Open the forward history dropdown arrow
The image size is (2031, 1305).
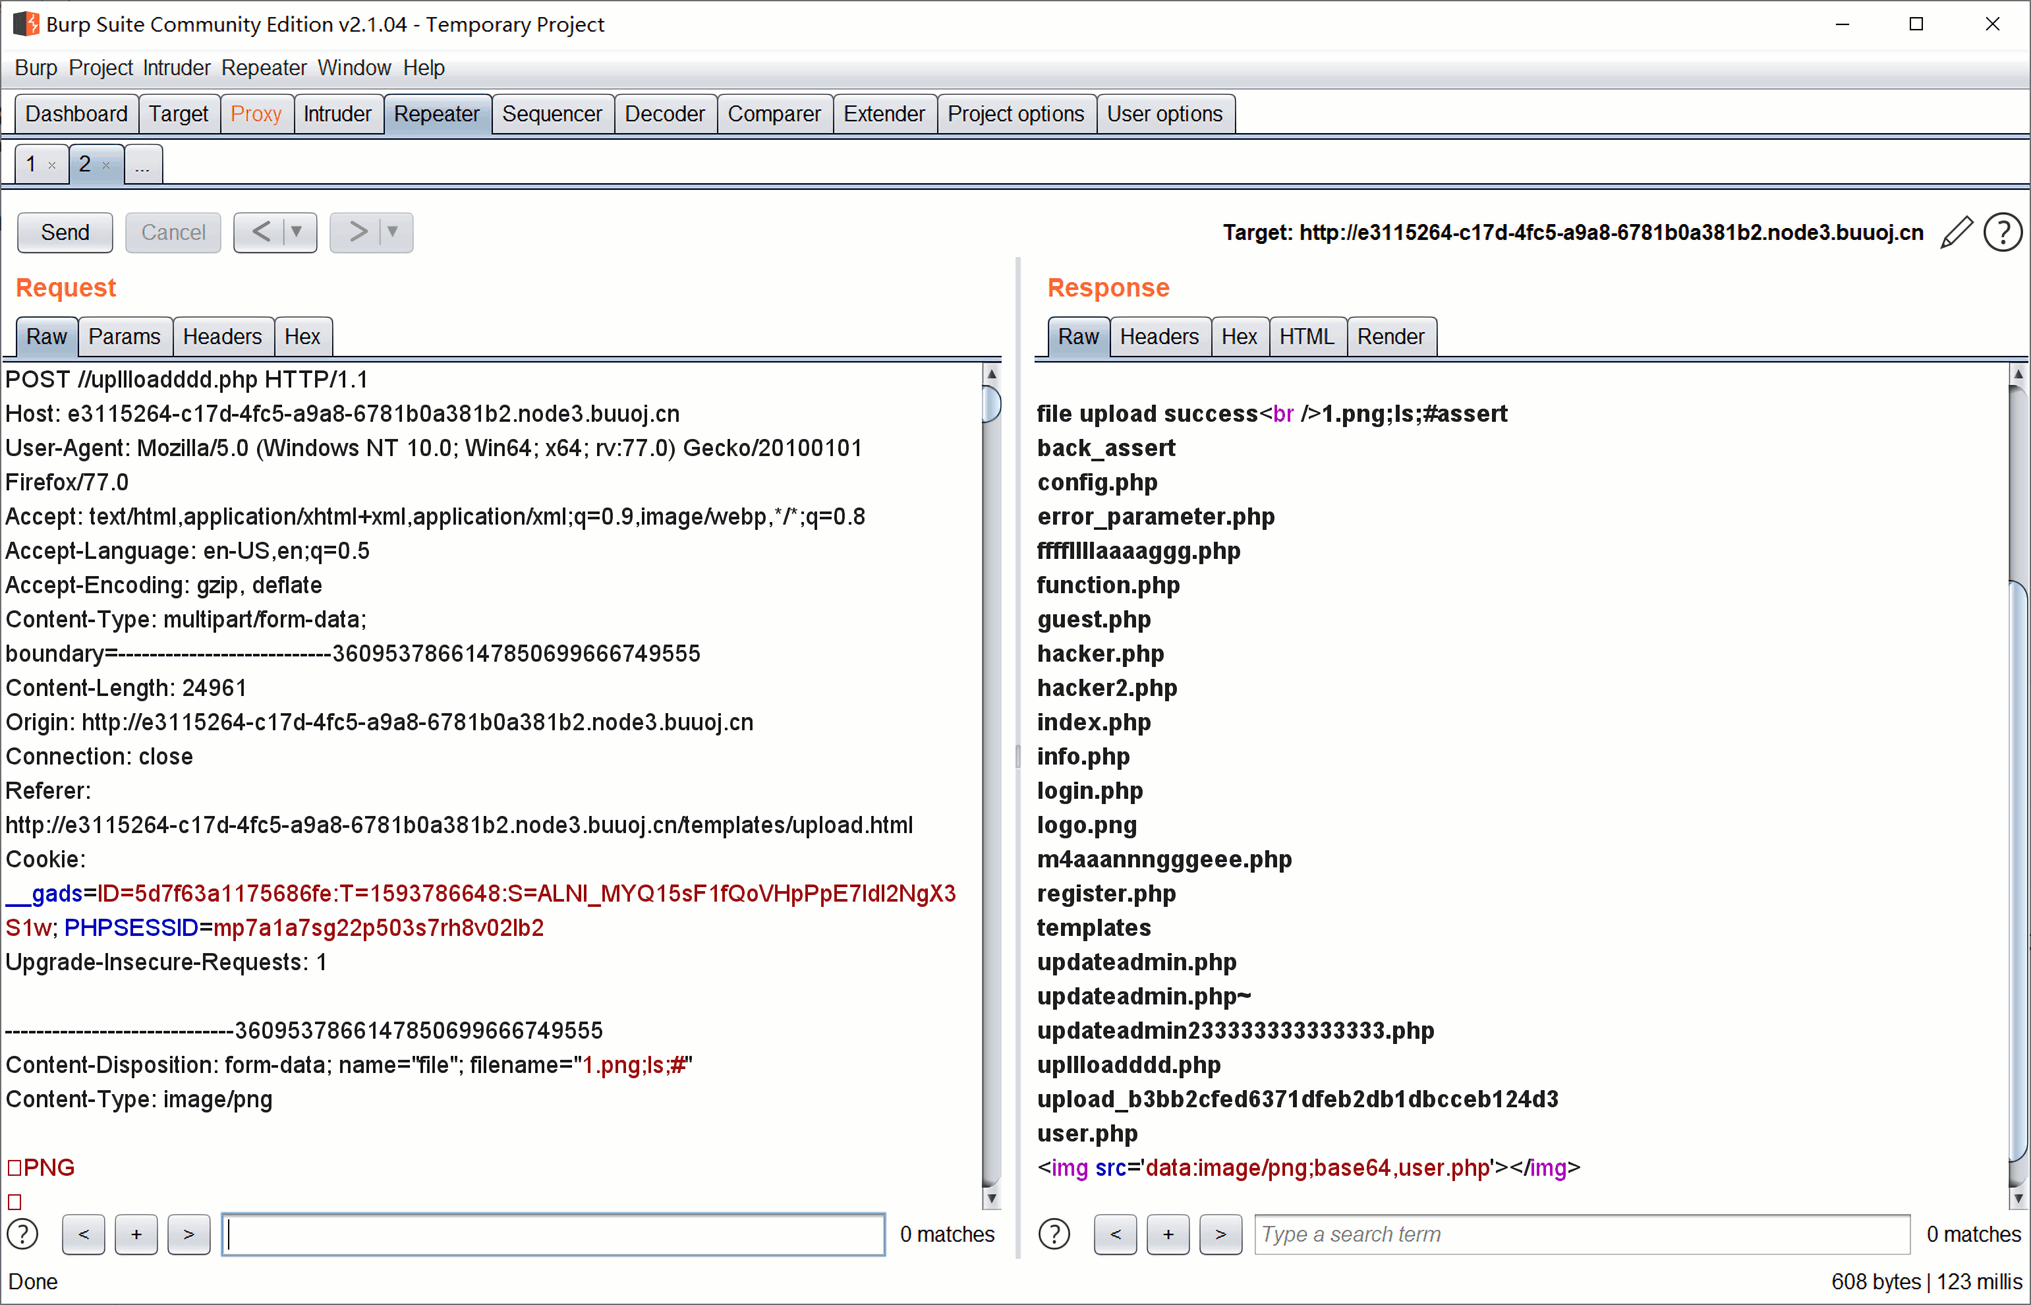coord(393,232)
